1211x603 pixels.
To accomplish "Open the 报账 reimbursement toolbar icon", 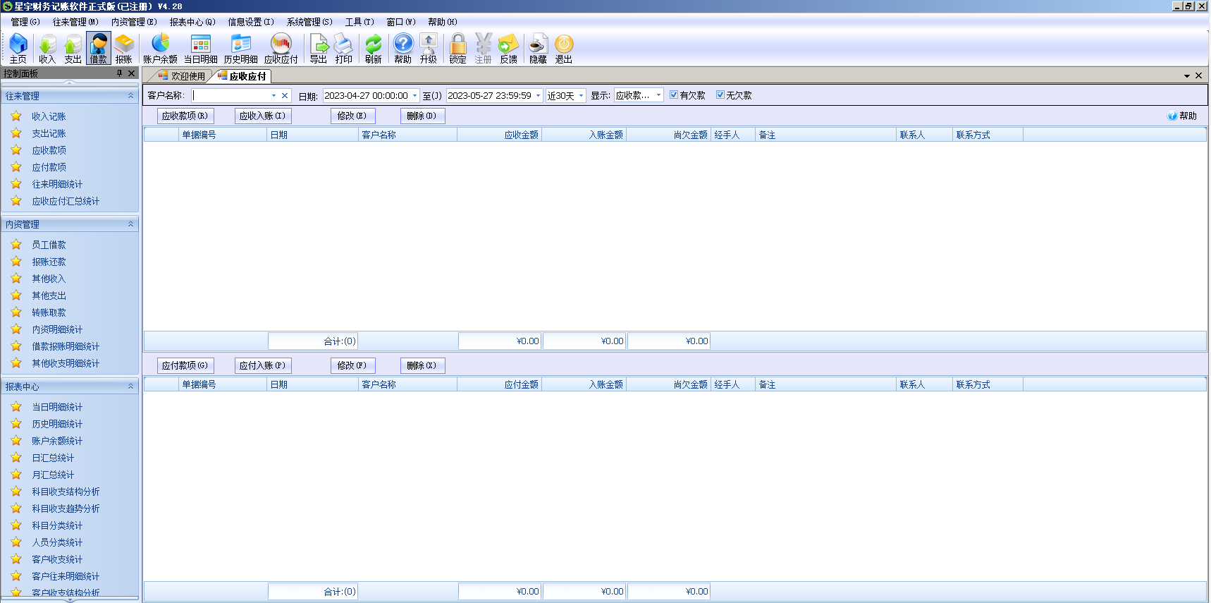I will 124,49.
